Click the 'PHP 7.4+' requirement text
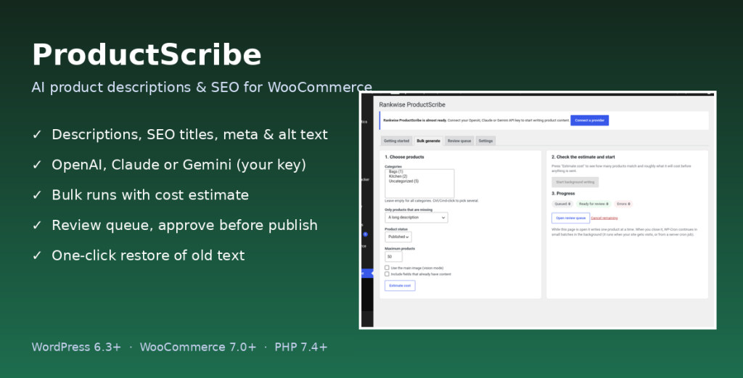This screenshot has height=378, width=743. pos(301,348)
